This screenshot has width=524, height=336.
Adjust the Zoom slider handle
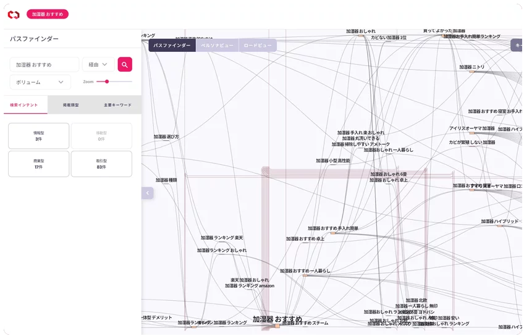[107, 82]
